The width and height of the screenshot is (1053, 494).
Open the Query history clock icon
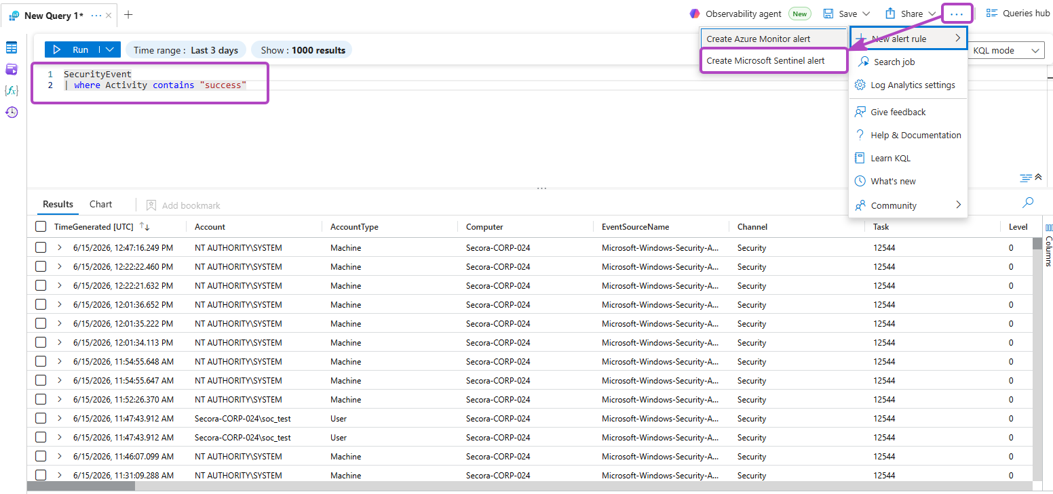coord(12,112)
